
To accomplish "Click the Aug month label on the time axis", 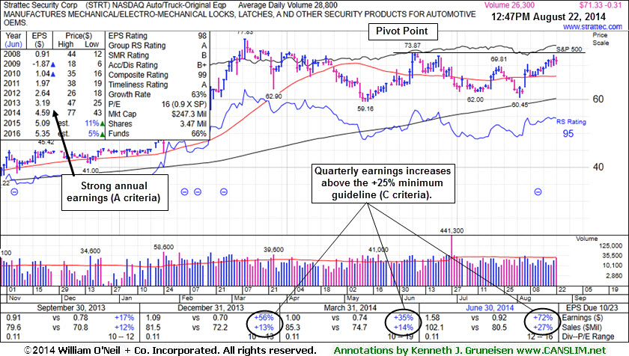I will (x=525, y=298).
